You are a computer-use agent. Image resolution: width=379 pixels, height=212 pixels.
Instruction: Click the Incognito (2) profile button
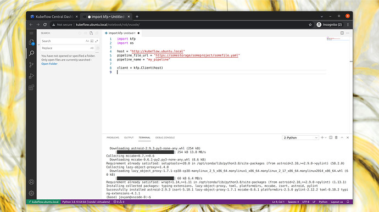point(329,25)
